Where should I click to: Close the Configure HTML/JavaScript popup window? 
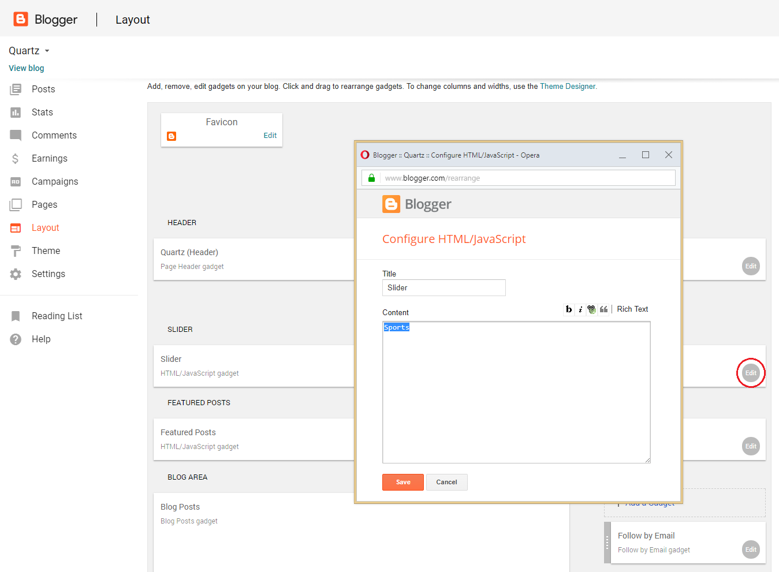(x=669, y=155)
